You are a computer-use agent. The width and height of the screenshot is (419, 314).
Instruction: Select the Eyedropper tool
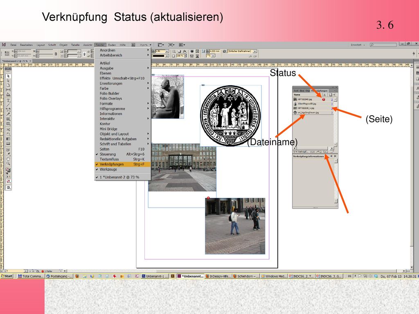pos(8,154)
